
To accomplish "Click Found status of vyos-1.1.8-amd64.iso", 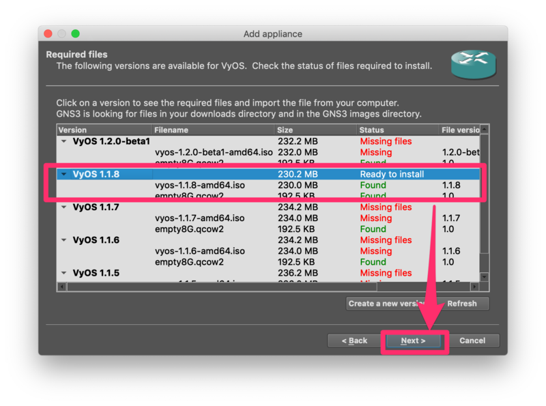I will coord(373,185).
